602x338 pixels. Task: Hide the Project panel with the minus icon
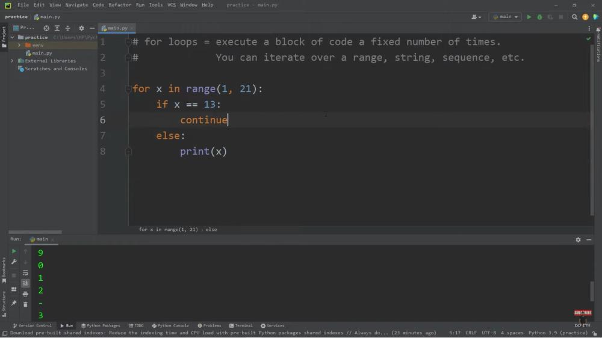tap(92, 28)
